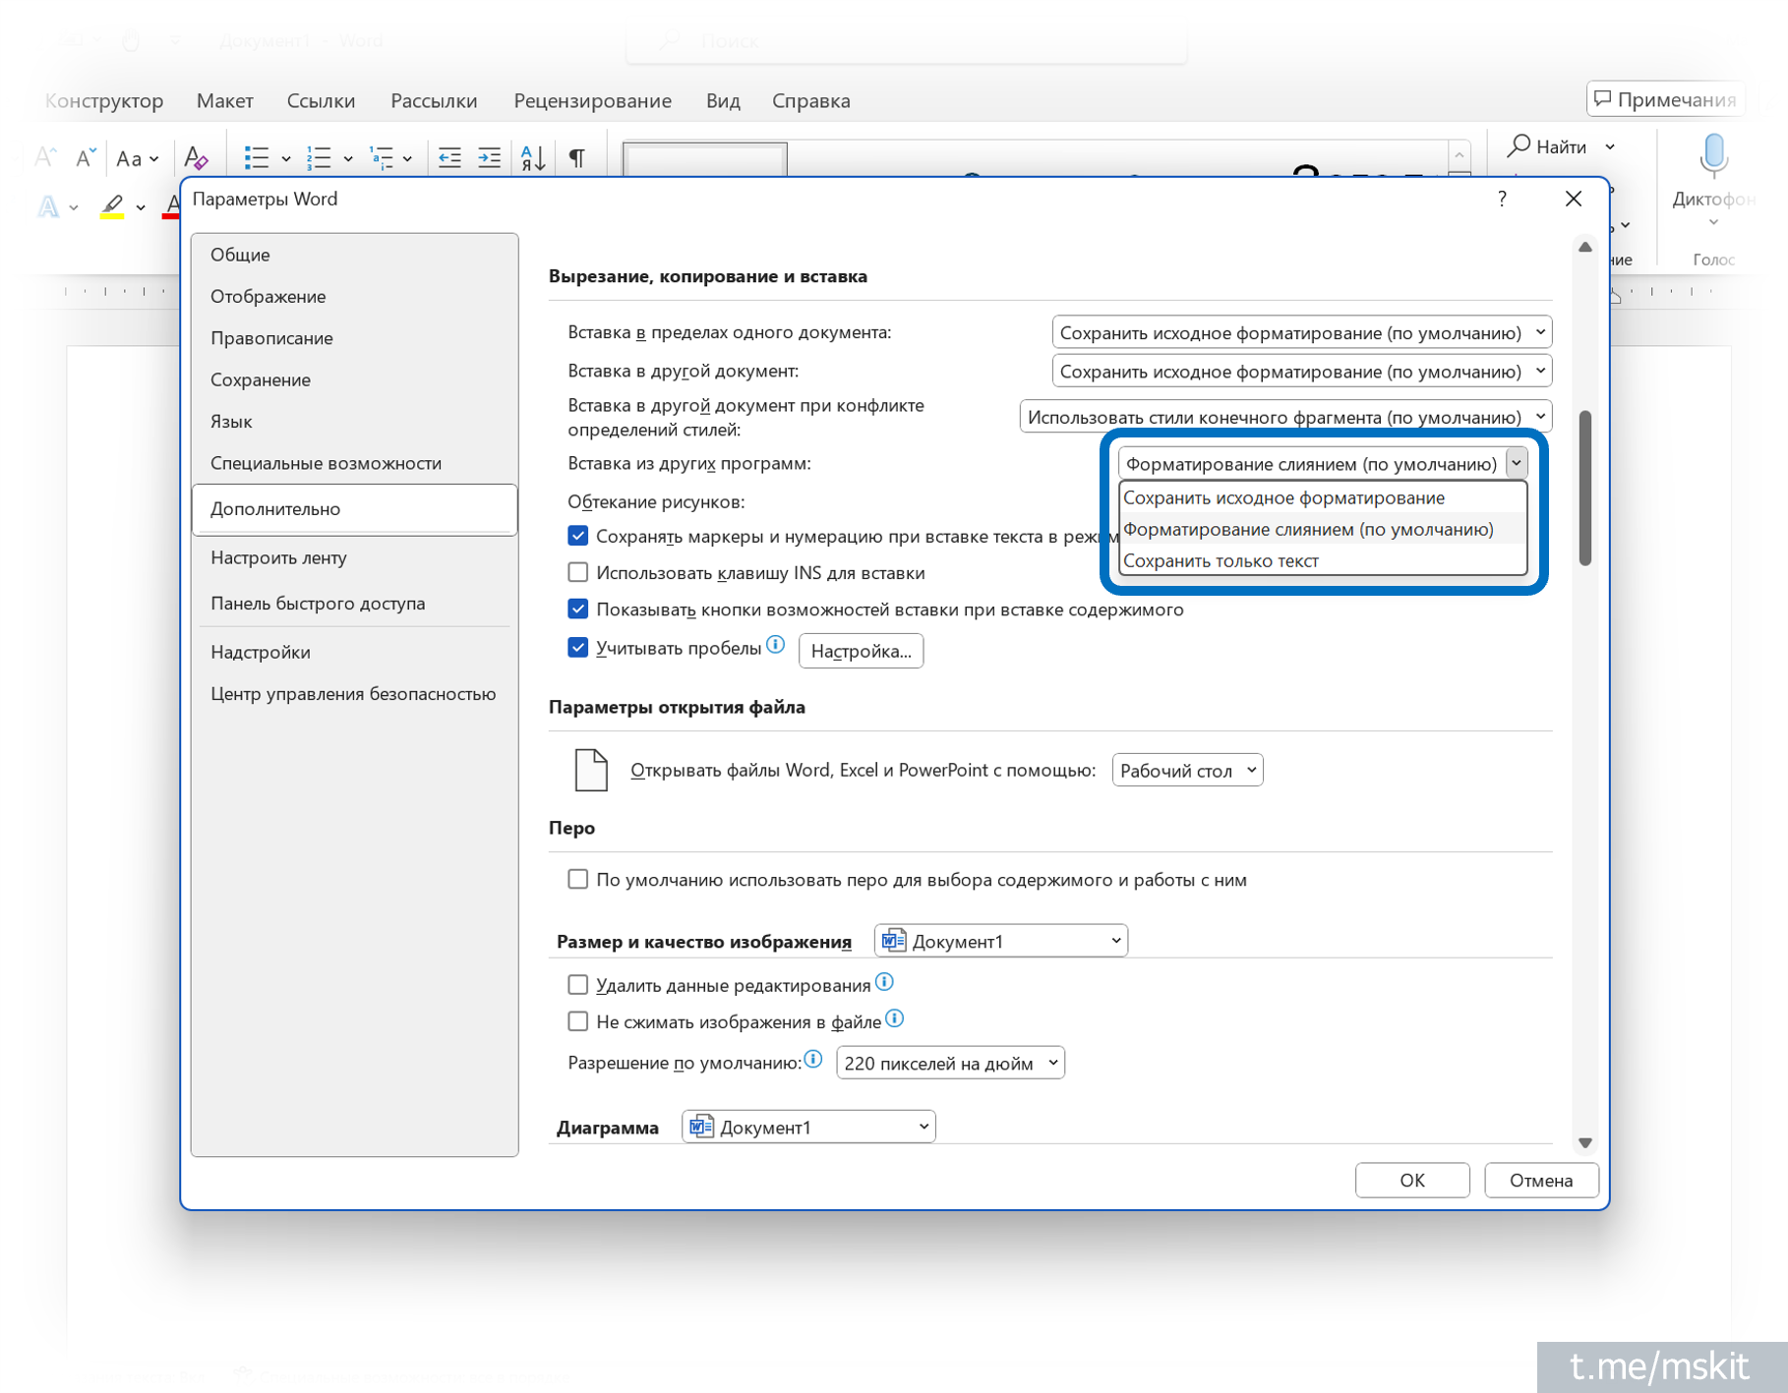Screen dimensions: 1788x1393
Task: Uncheck Учитывать пробелы checkbox
Action: pos(578,647)
